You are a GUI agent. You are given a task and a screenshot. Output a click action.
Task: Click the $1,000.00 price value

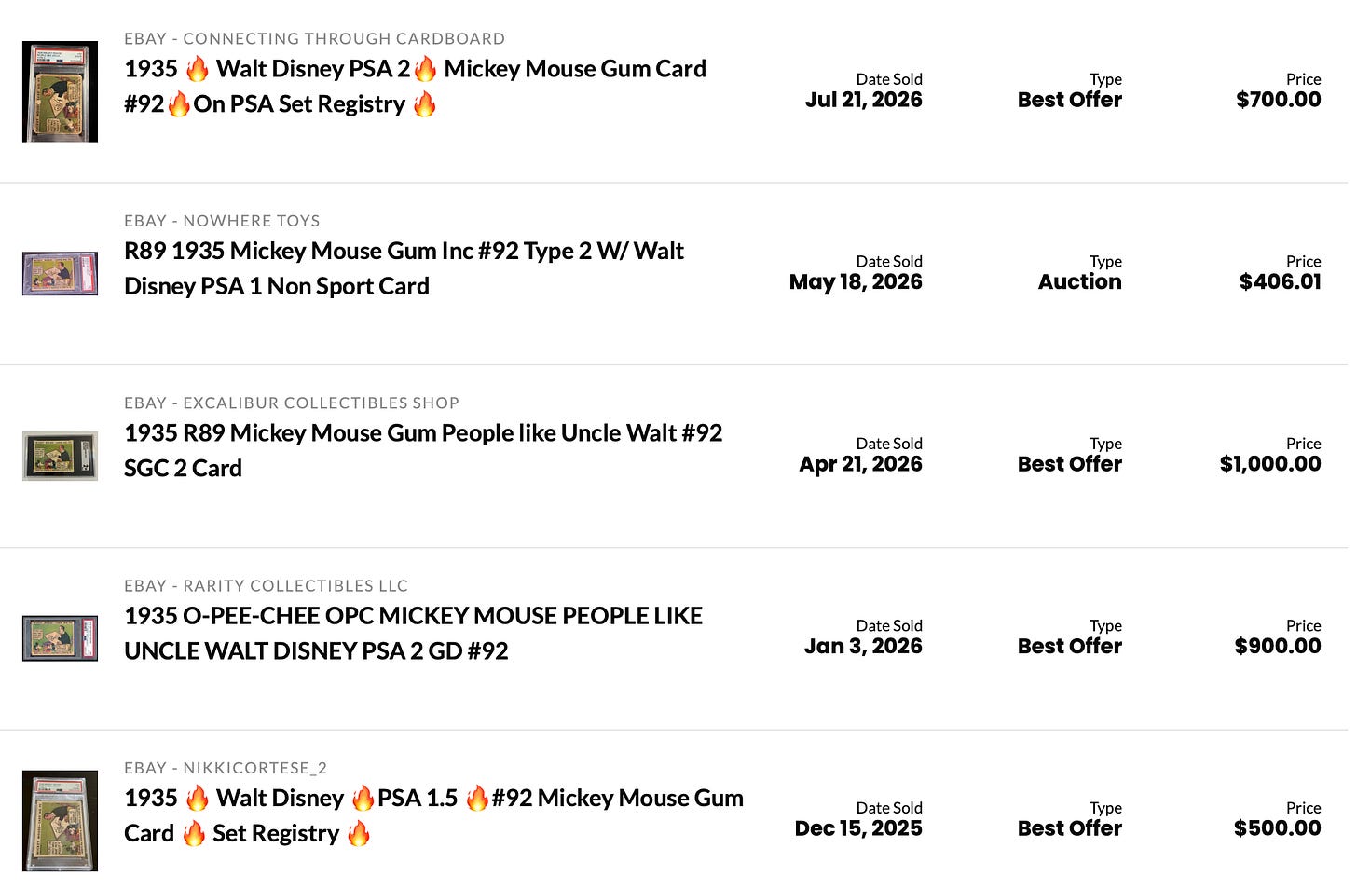tap(1270, 464)
